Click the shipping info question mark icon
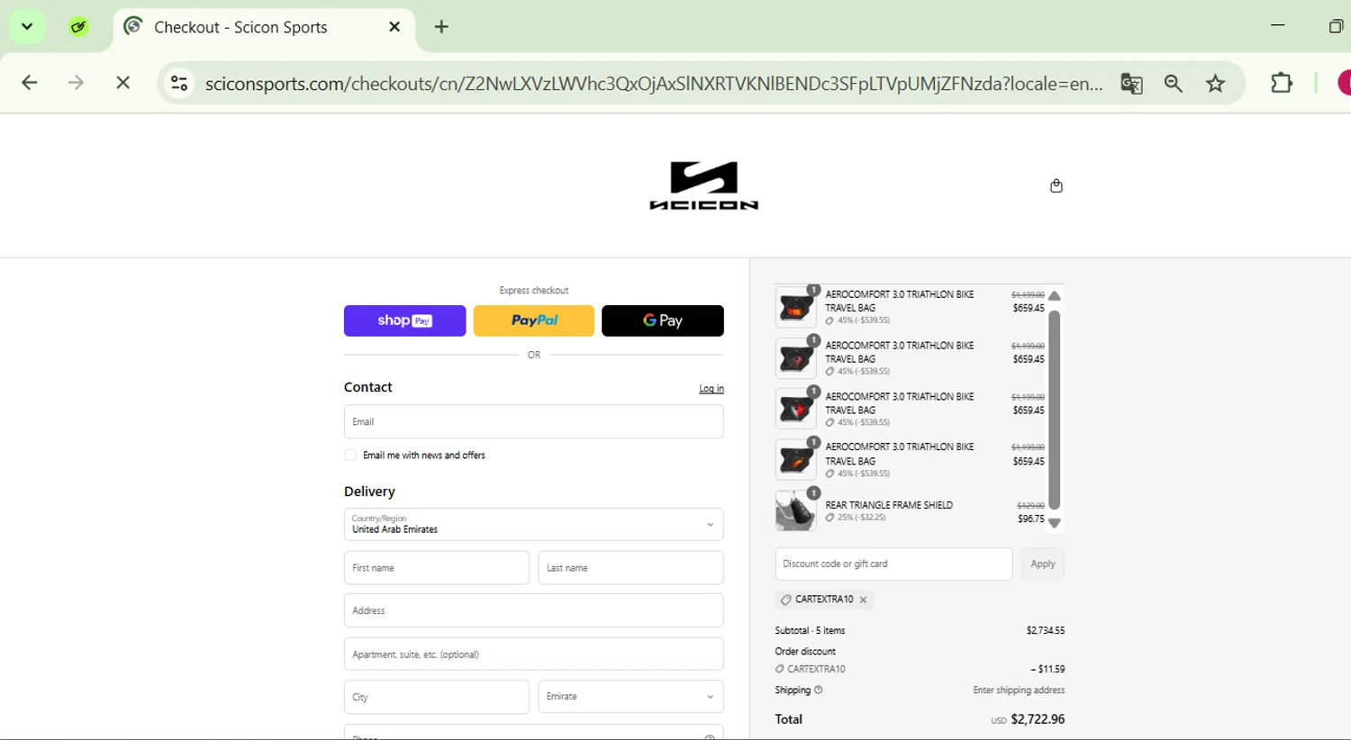This screenshot has width=1351, height=740. [x=819, y=690]
